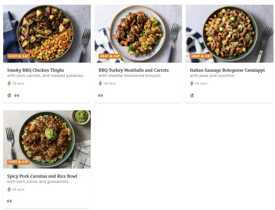The height and width of the screenshot is (210, 275).
Task: Click the lightning bolt on BBQ Turkey Meatballs card
Action: tap(101, 84)
